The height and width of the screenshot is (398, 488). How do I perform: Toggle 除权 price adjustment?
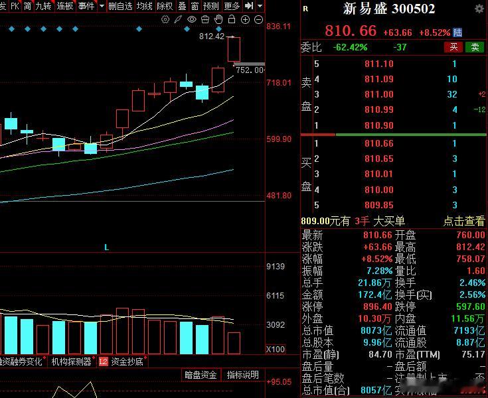(x=165, y=5)
